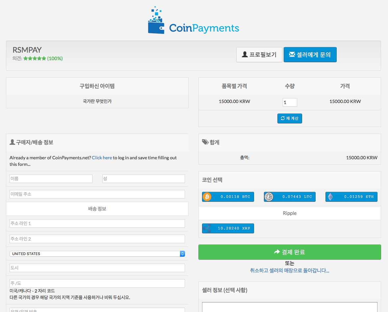Click the RSMPAY seller name
The width and height of the screenshot is (388, 312).
click(27, 50)
